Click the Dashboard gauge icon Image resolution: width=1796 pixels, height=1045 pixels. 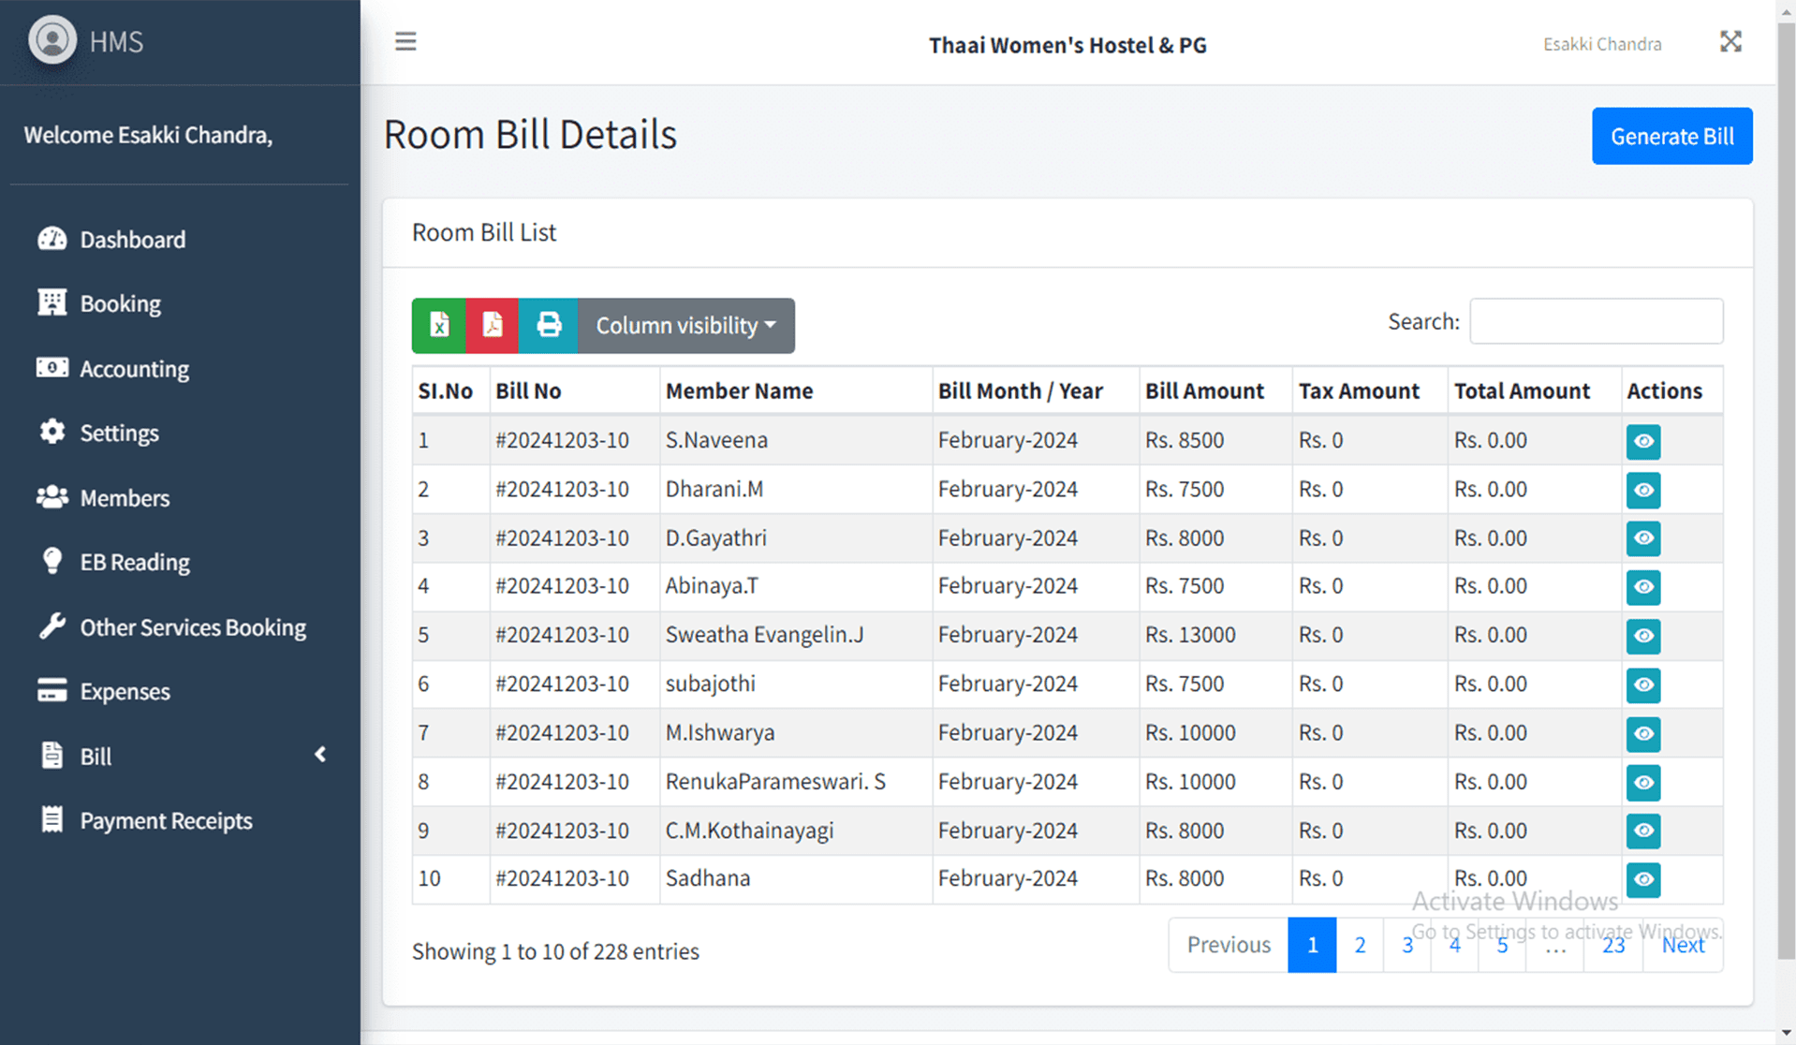[x=52, y=239]
